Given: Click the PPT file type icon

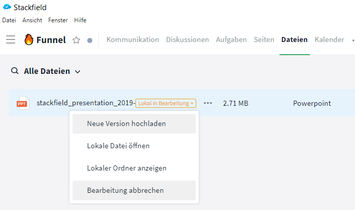Looking at the screenshot, I should [23, 103].
